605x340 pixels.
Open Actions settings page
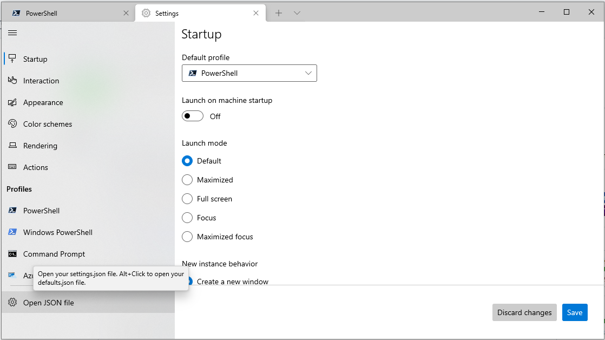tap(88, 167)
